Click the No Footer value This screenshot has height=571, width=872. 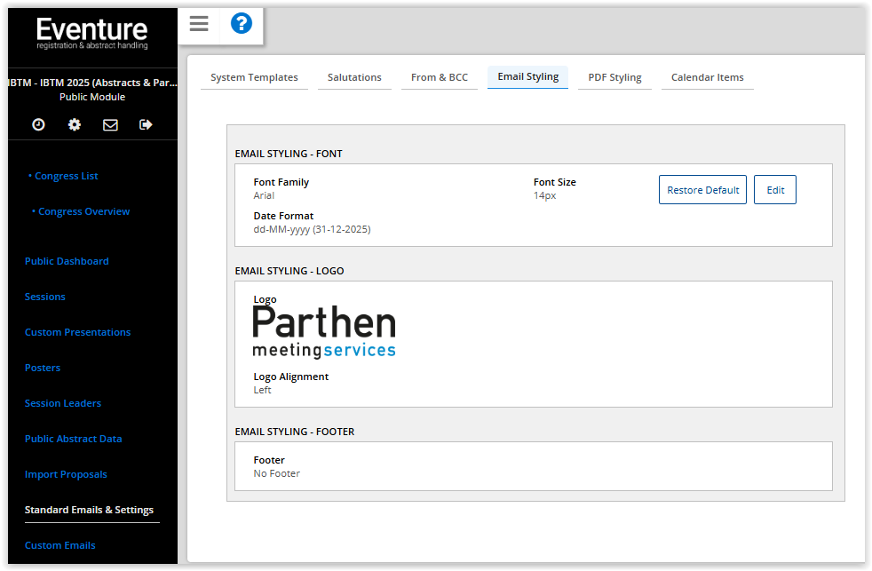[276, 473]
